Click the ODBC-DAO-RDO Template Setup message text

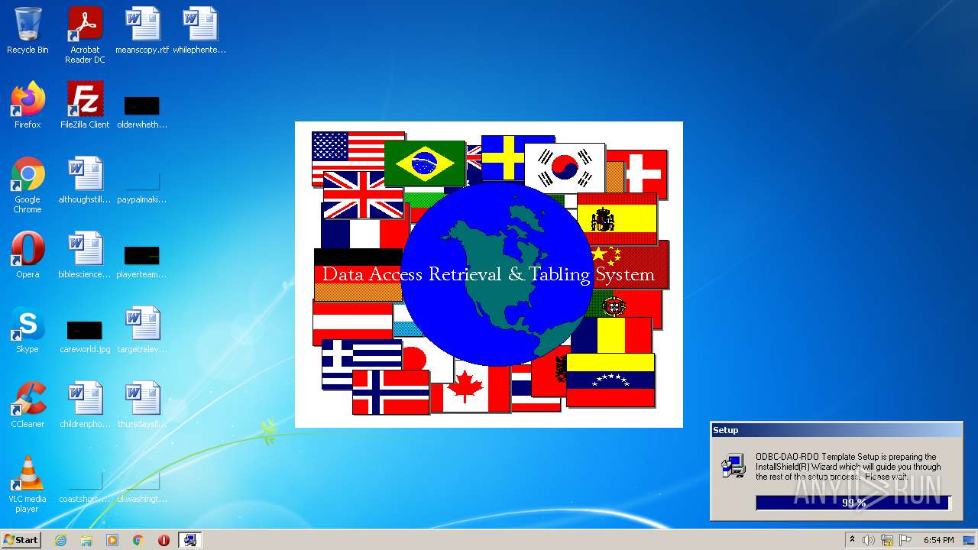point(848,467)
